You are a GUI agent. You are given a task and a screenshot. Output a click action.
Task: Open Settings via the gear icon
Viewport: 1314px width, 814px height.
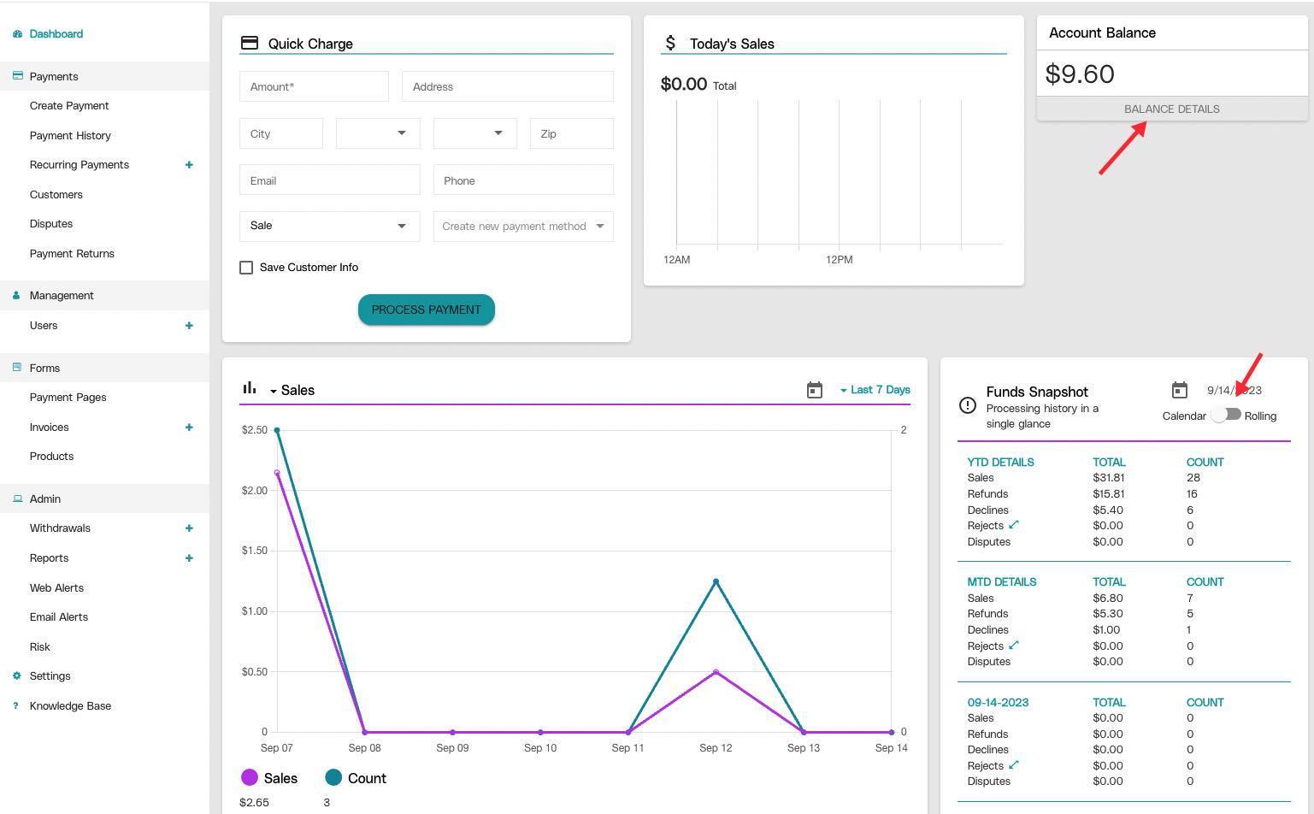click(15, 675)
